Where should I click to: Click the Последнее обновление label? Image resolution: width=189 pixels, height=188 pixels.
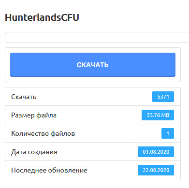tap(49, 170)
